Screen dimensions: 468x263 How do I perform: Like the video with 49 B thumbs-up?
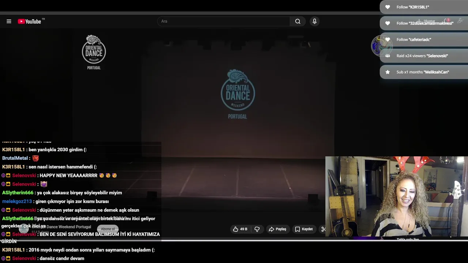click(x=240, y=229)
